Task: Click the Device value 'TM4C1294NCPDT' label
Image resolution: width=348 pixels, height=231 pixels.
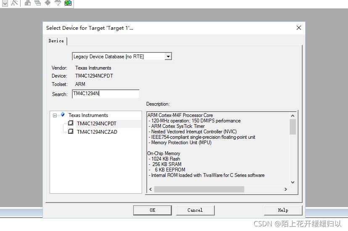Action: click(x=94, y=76)
